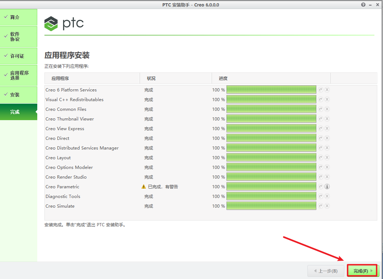
Task: Click the cancel X icon for Diagnostic Tools
Action: (x=327, y=196)
